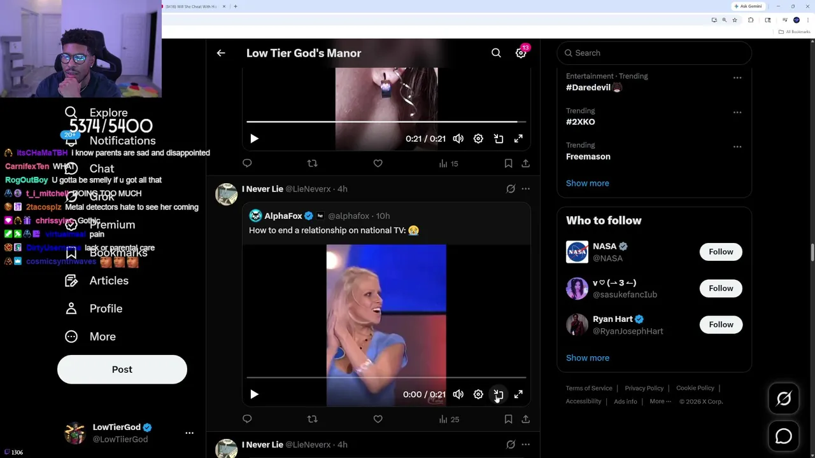815x458 pixels.
Task: Open Terms of Service link
Action: (x=589, y=388)
